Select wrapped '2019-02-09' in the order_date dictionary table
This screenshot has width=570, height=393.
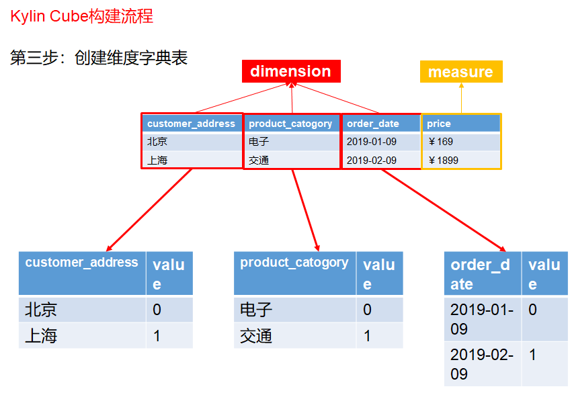(482, 364)
